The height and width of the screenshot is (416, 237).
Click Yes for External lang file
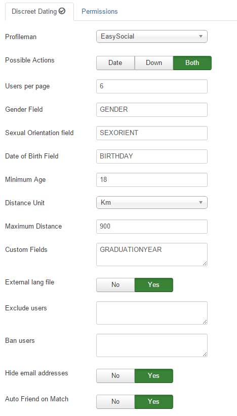[153, 284]
